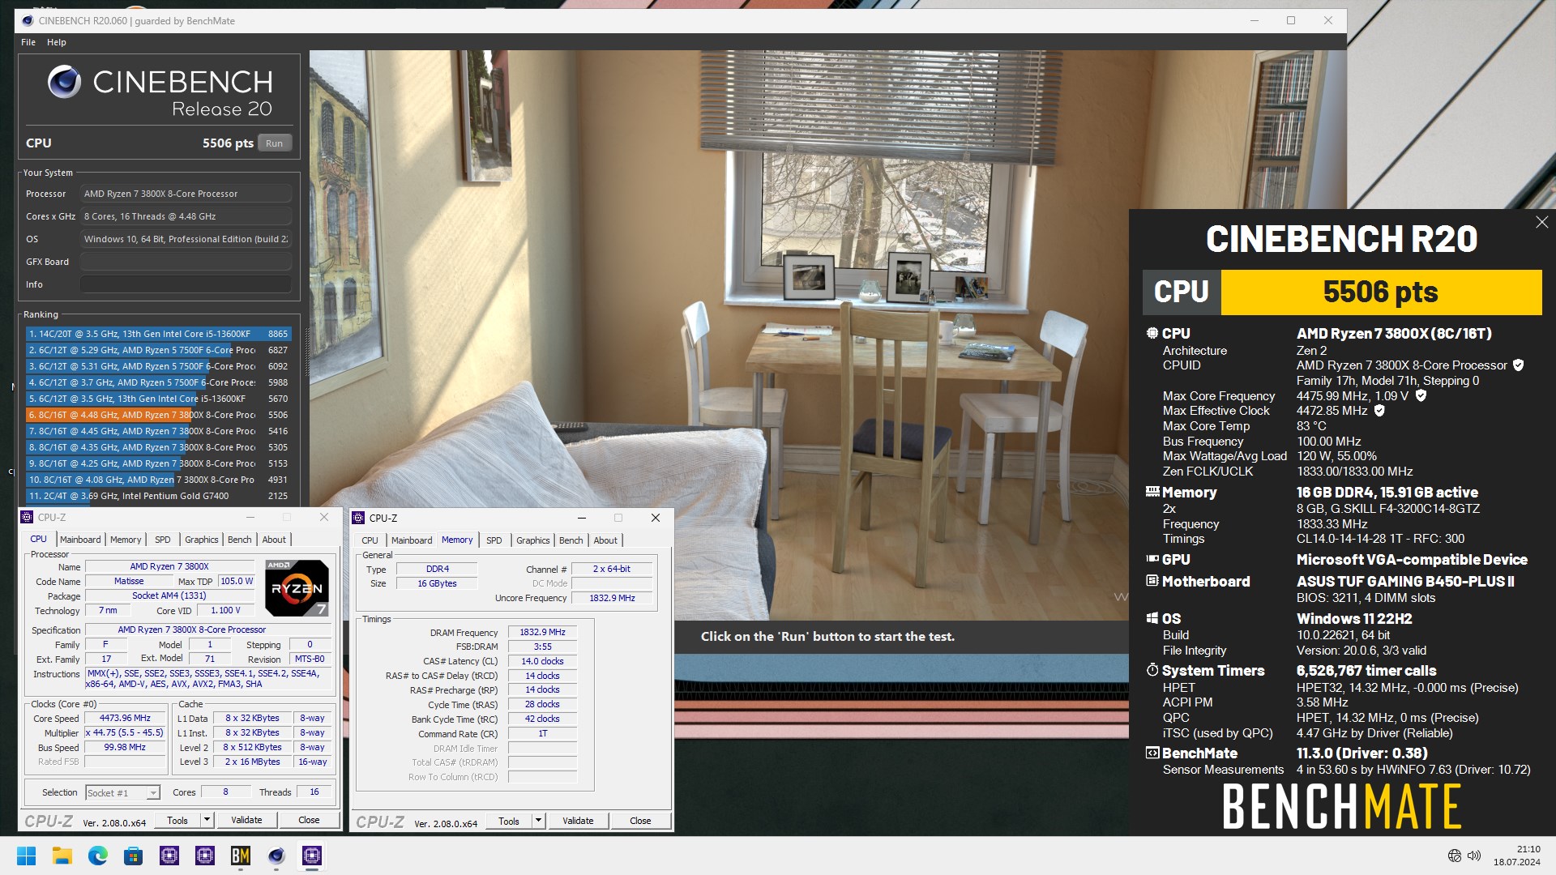Click the shield beside Max Core Frequency
The width and height of the screenshot is (1556, 875).
[x=1421, y=396]
